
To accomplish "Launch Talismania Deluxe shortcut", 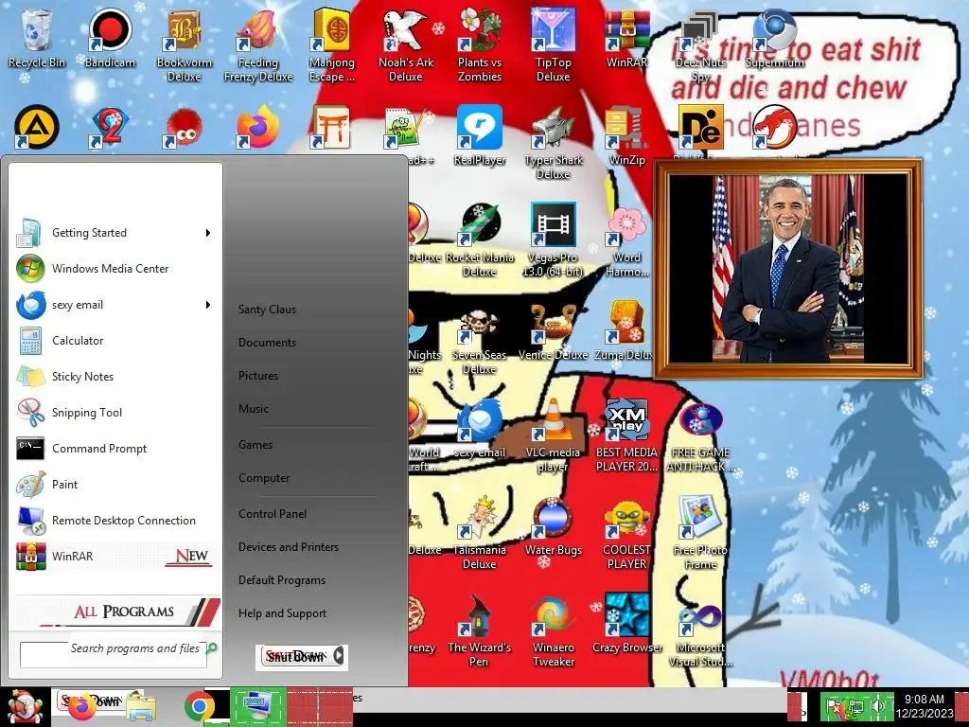I will click(480, 534).
